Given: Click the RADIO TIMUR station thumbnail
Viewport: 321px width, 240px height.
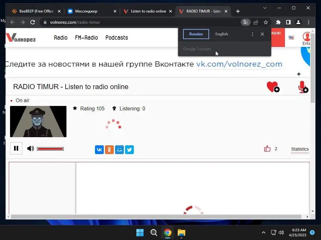Looking at the screenshot, I should click(38, 122).
